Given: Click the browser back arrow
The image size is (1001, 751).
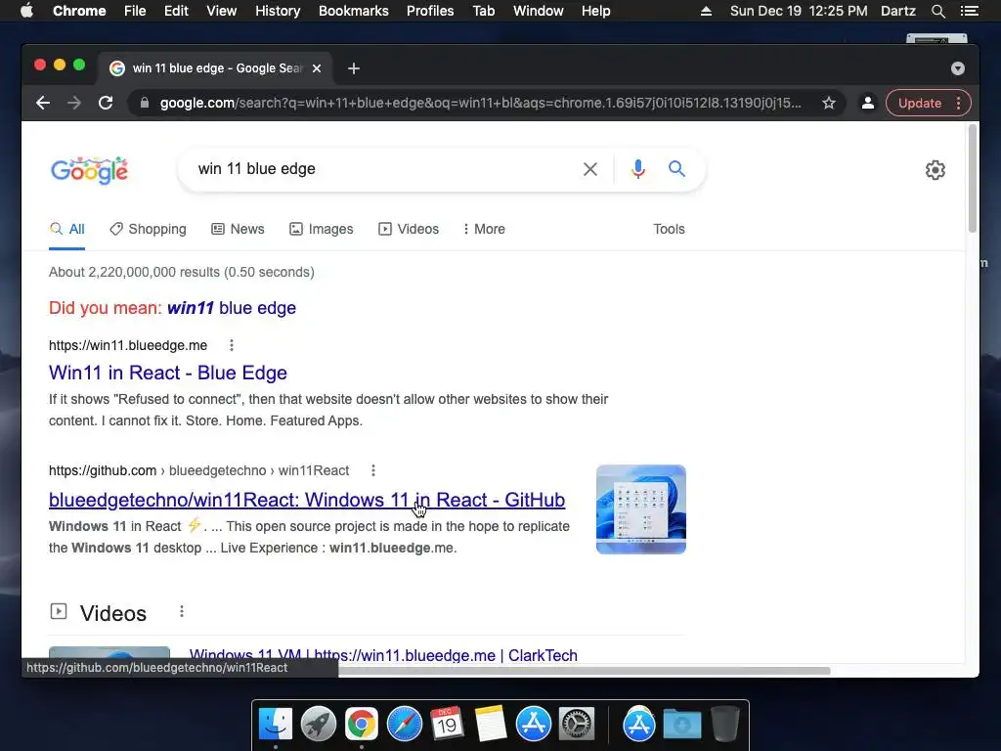Looking at the screenshot, I should [43, 103].
